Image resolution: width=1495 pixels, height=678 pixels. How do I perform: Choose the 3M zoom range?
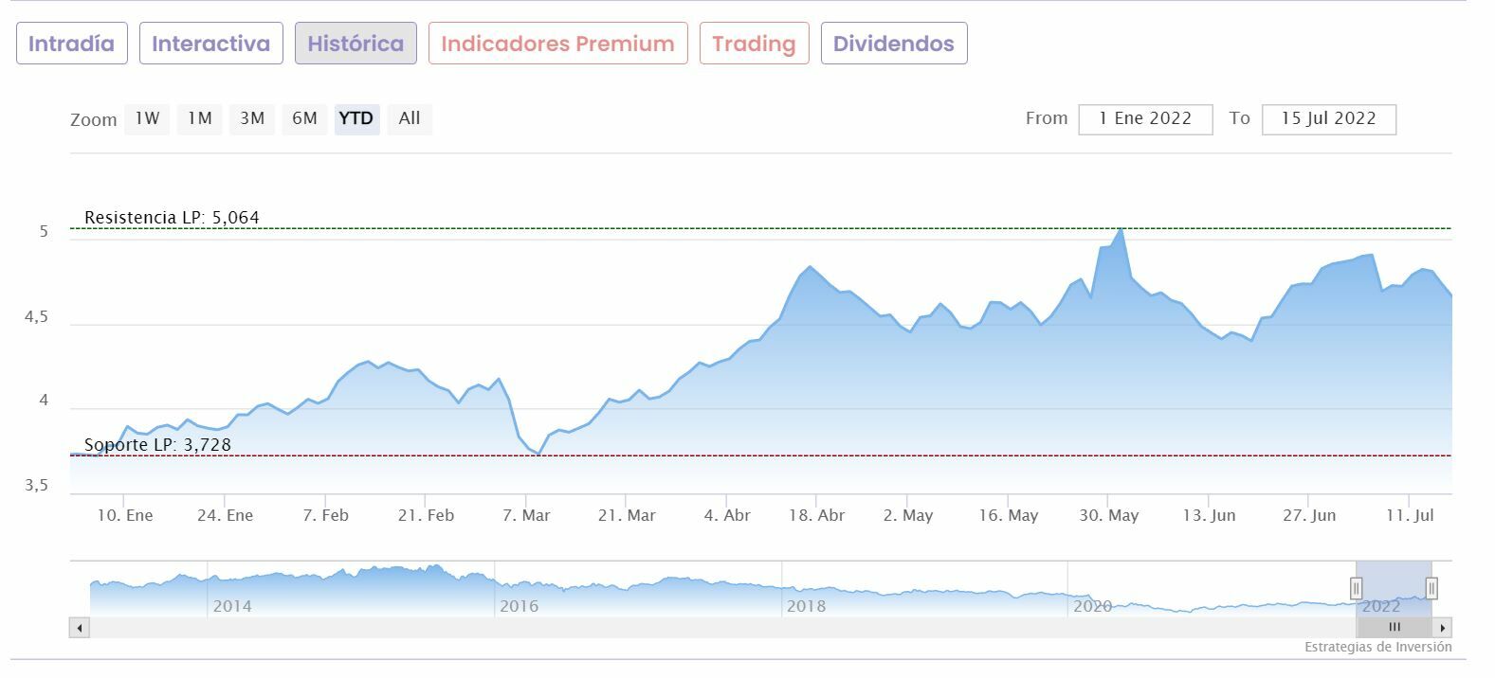coord(252,118)
